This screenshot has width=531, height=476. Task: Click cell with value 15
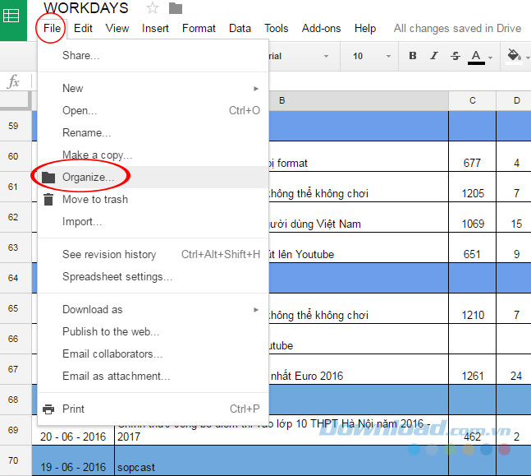(514, 217)
